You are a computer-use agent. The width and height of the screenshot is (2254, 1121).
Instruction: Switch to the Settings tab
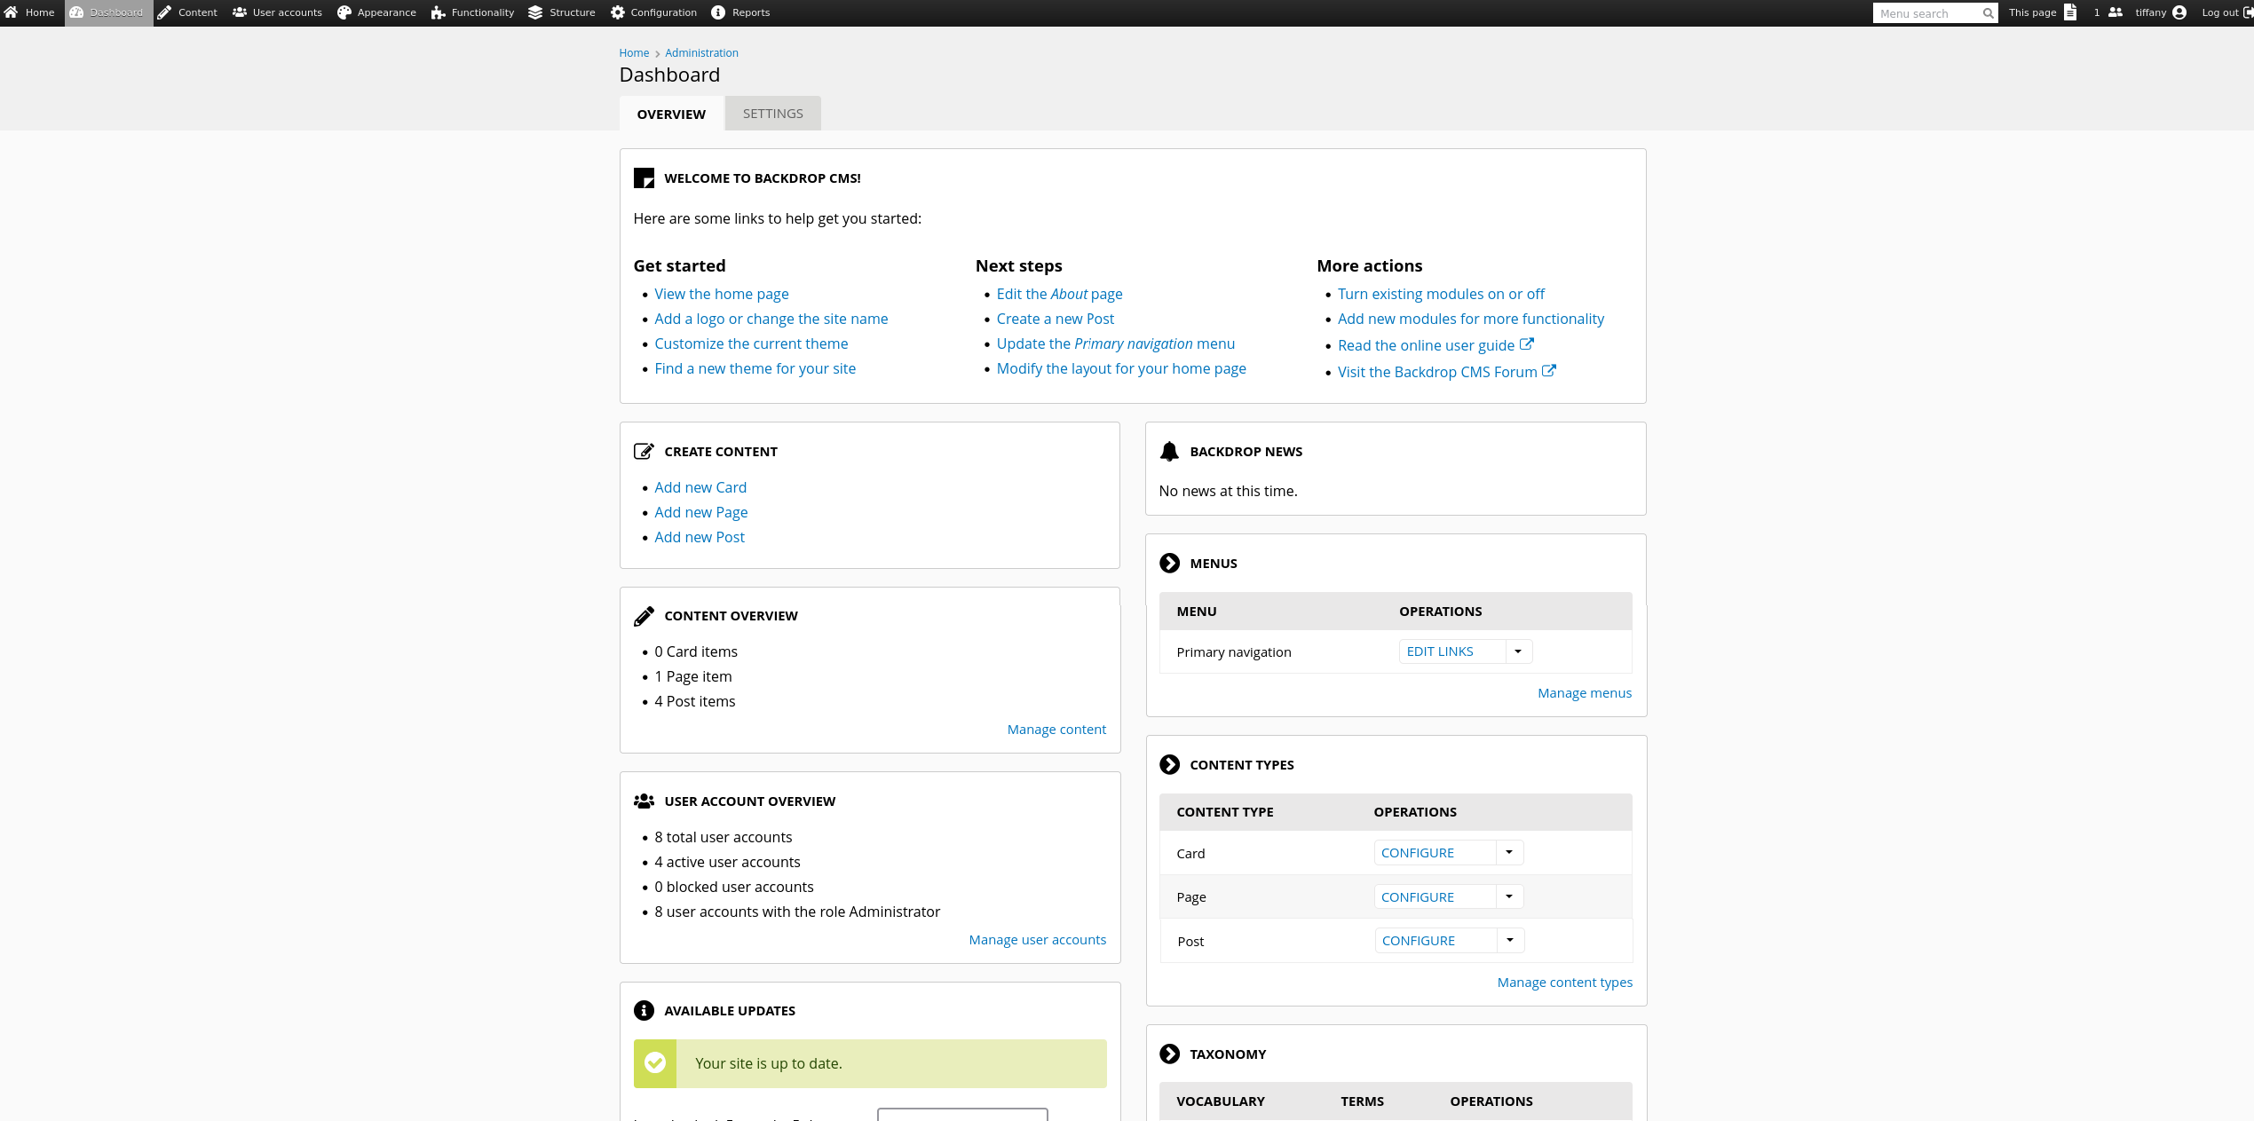pos(772,114)
